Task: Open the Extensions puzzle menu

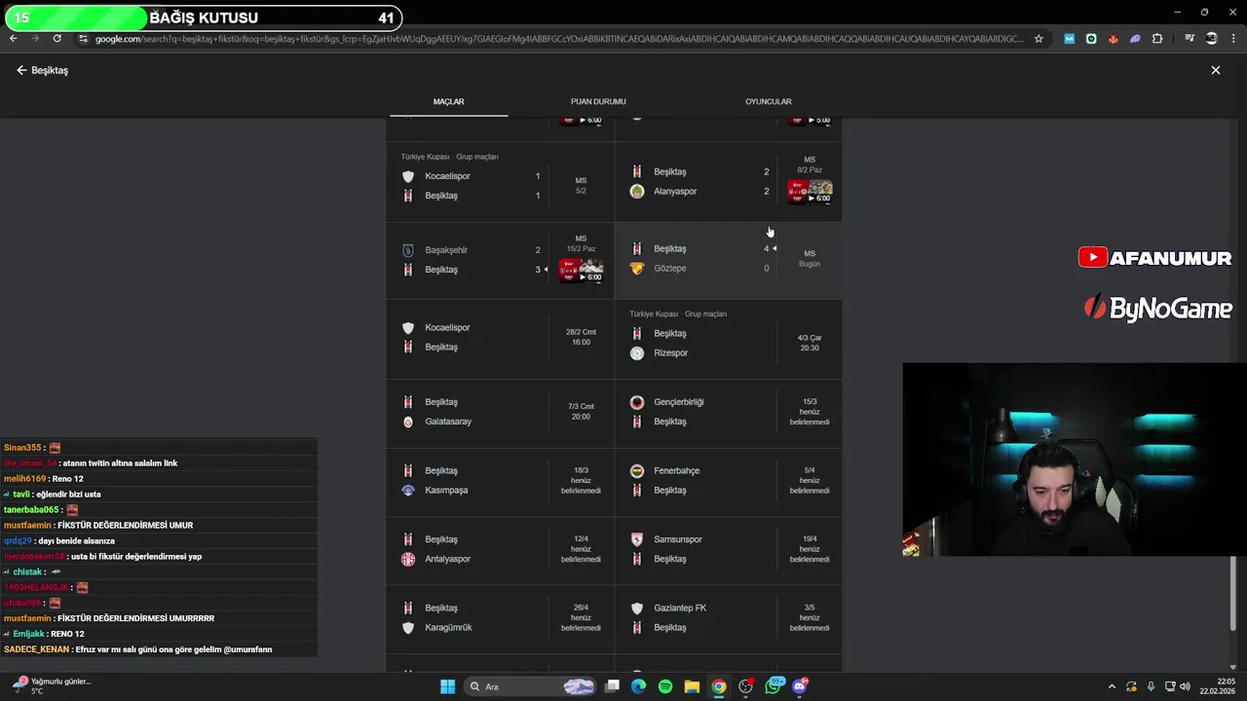Action: point(1157,39)
